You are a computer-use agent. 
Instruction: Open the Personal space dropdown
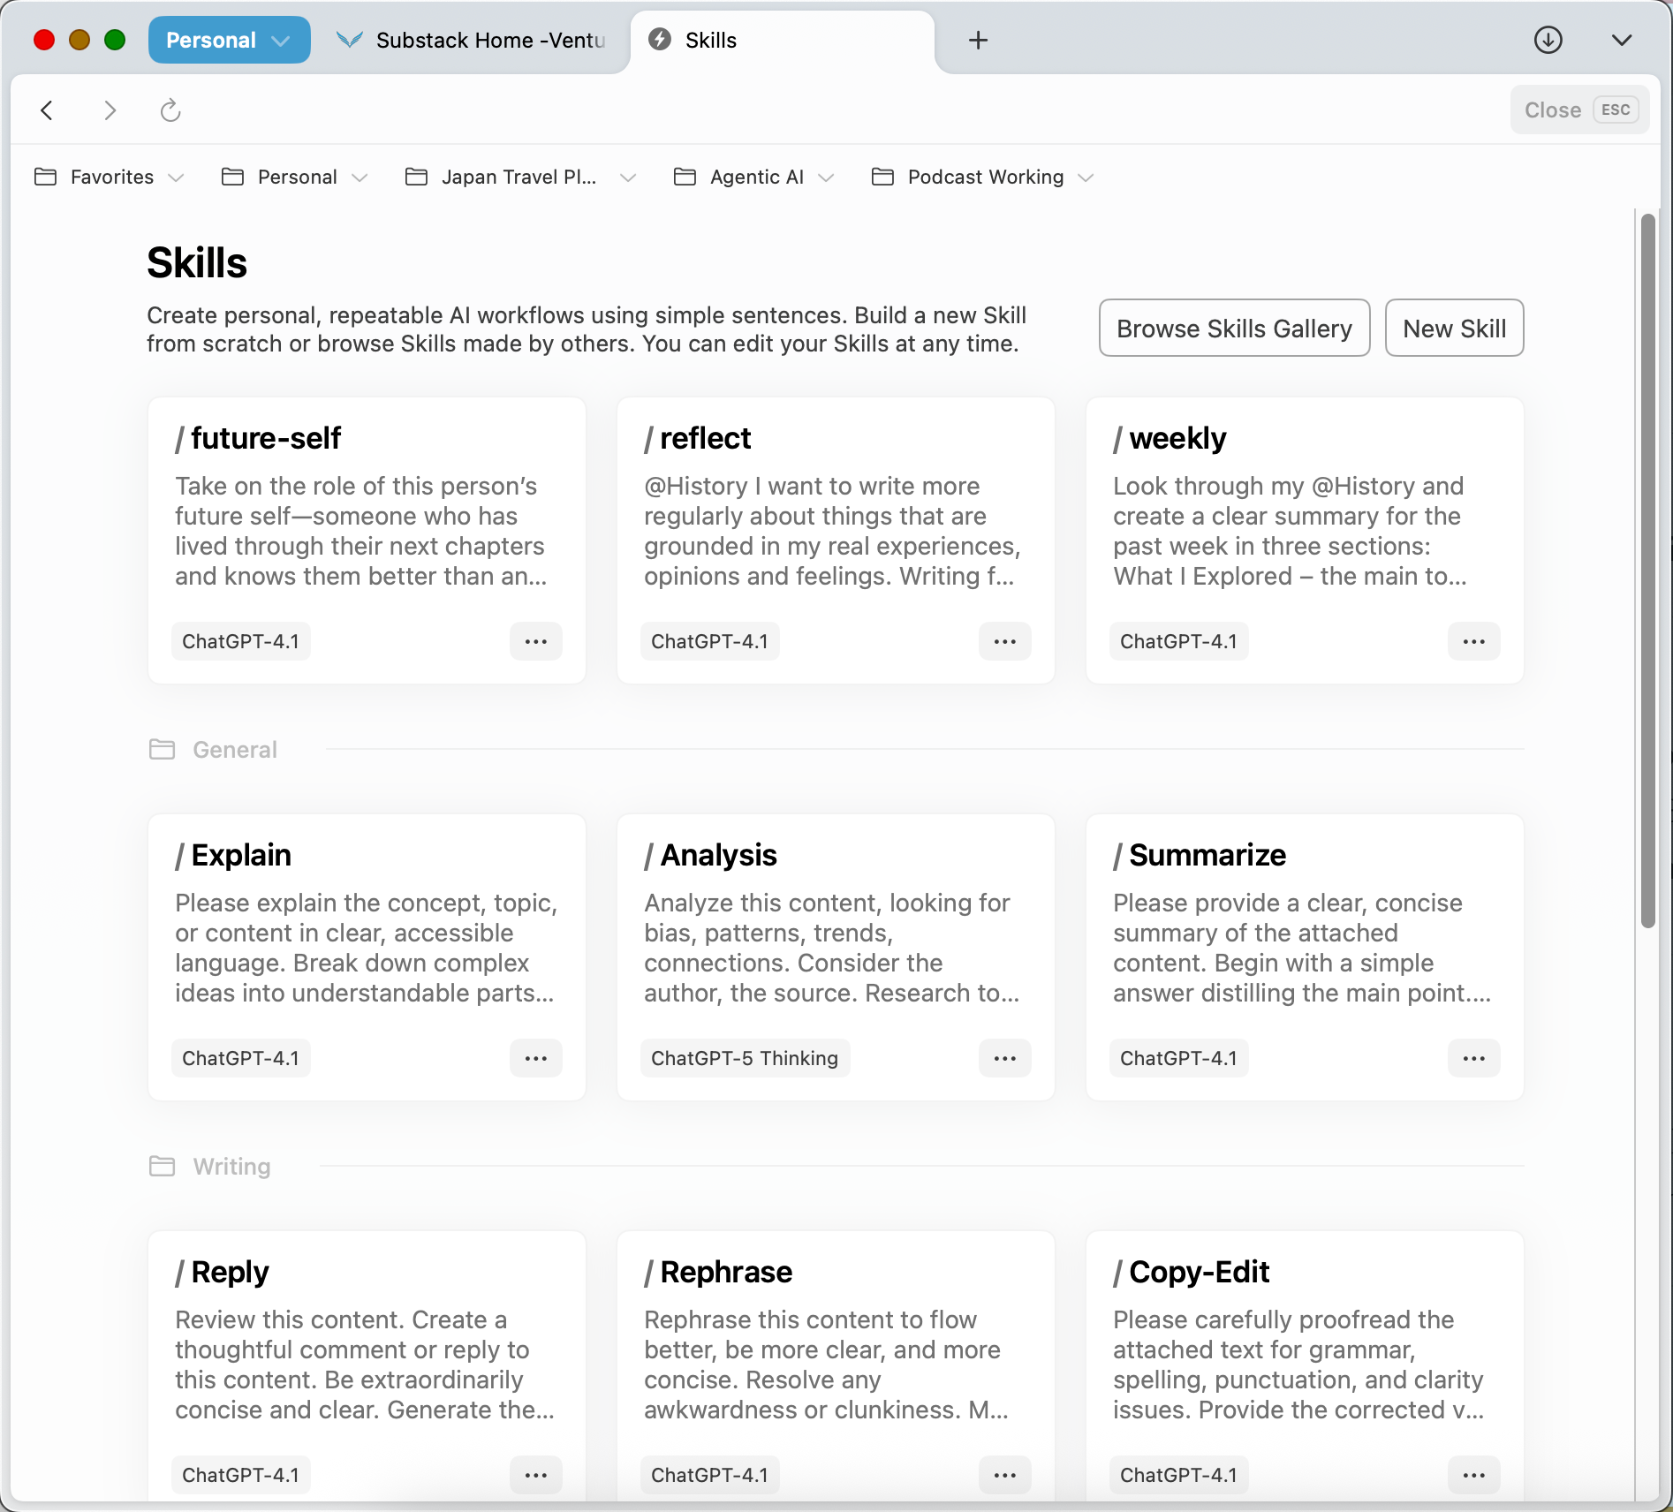pos(230,41)
